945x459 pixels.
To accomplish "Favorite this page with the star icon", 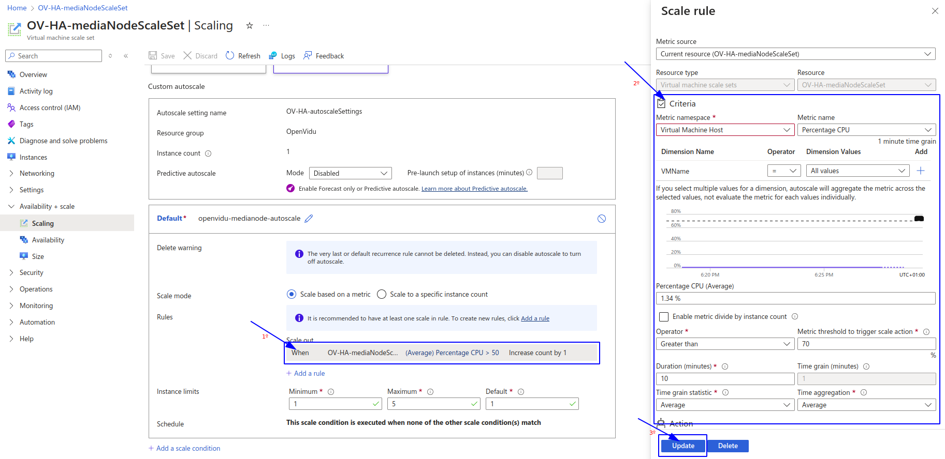I will coord(250,26).
